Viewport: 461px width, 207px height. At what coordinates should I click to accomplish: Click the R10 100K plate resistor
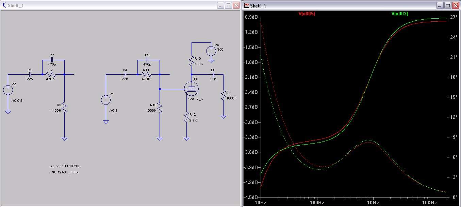coord(192,61)
